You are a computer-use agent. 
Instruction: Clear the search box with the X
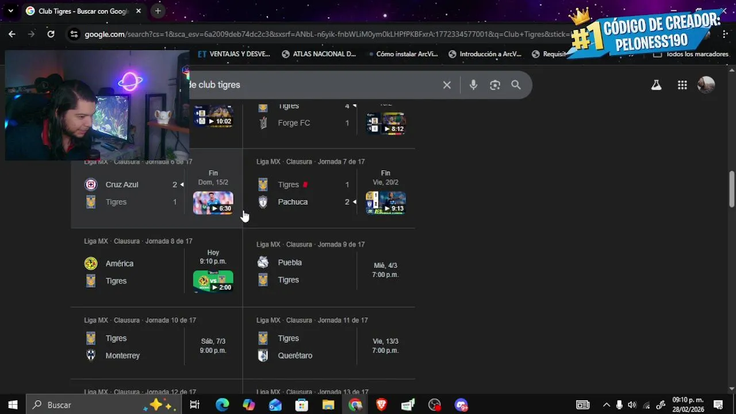pyautogui.click(x=447, y=85)
